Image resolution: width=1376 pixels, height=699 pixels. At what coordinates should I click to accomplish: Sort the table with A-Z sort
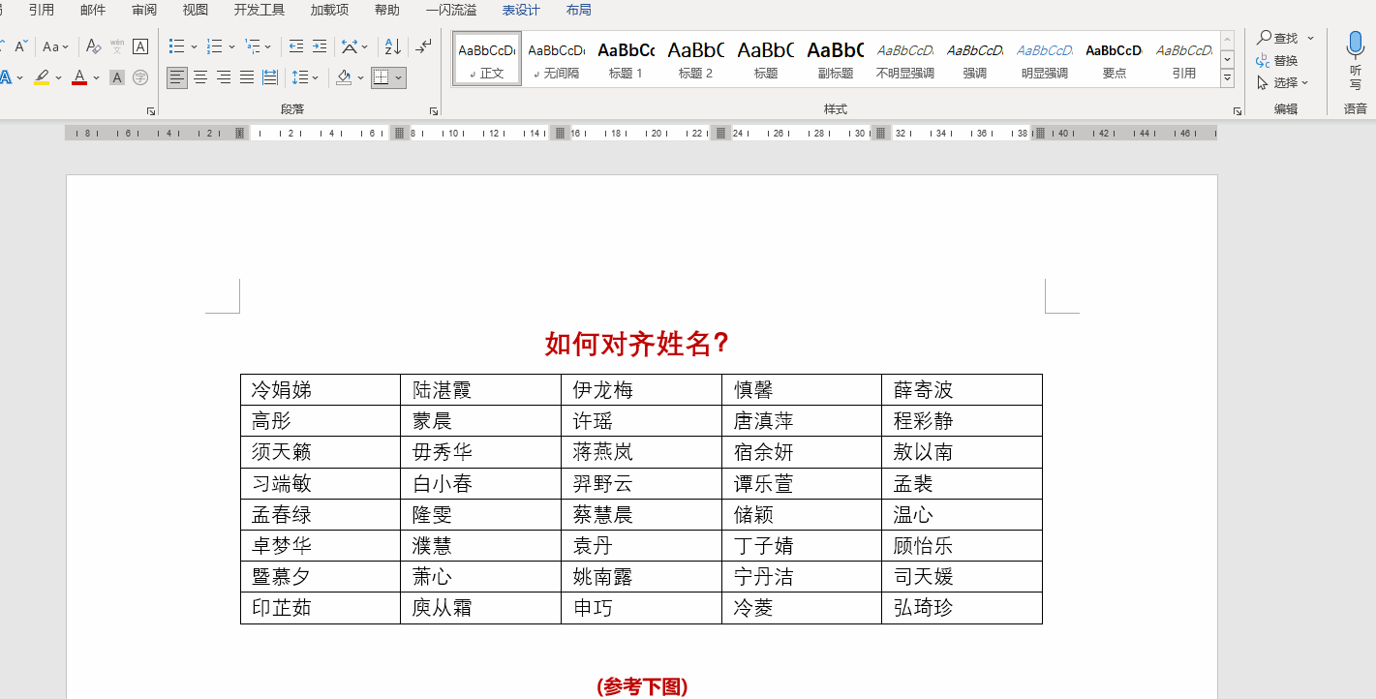click(392, 46)
